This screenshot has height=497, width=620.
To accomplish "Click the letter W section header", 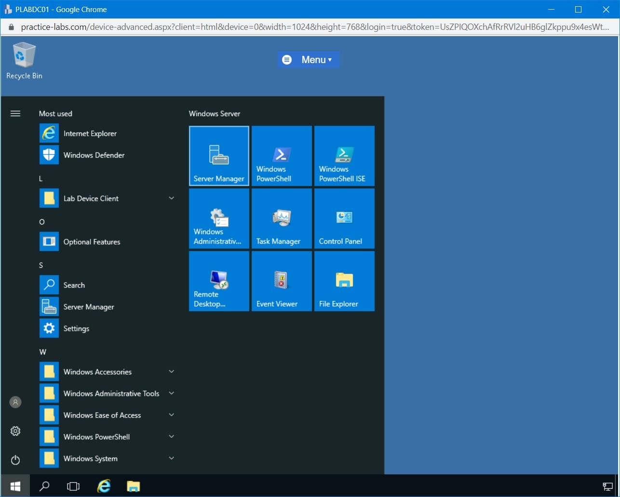I will click(42, 352).
